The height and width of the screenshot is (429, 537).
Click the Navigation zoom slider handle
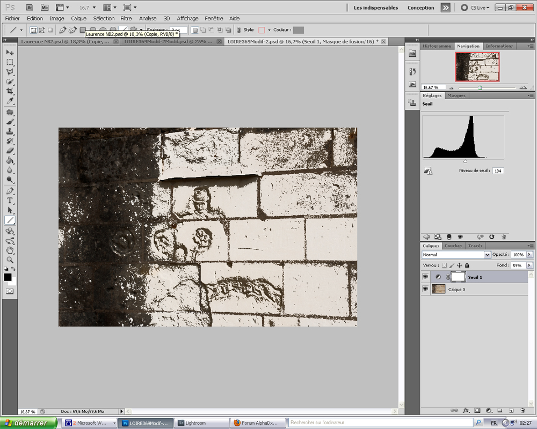click(x=480, y=88)
